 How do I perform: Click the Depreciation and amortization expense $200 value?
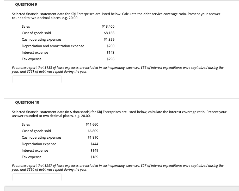[x=110, y=46]
